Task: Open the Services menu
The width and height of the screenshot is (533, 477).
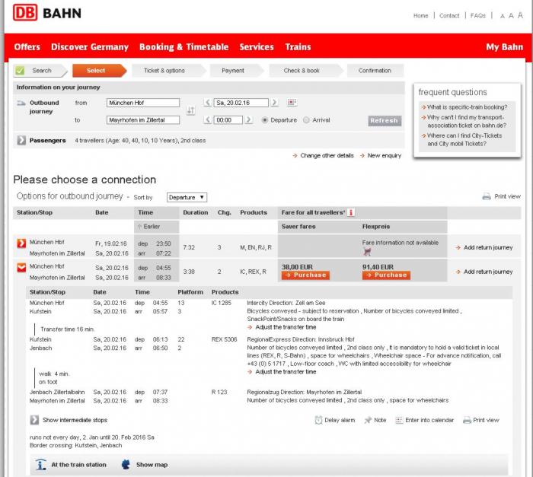Action: click(x=257, y=47)
